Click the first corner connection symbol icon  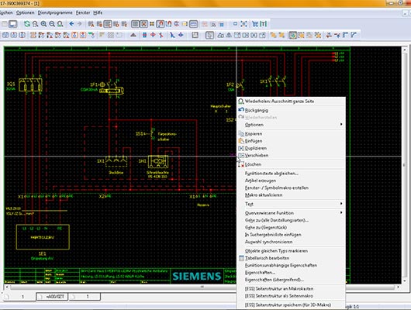pyautogui.click(x=345, y=35)
